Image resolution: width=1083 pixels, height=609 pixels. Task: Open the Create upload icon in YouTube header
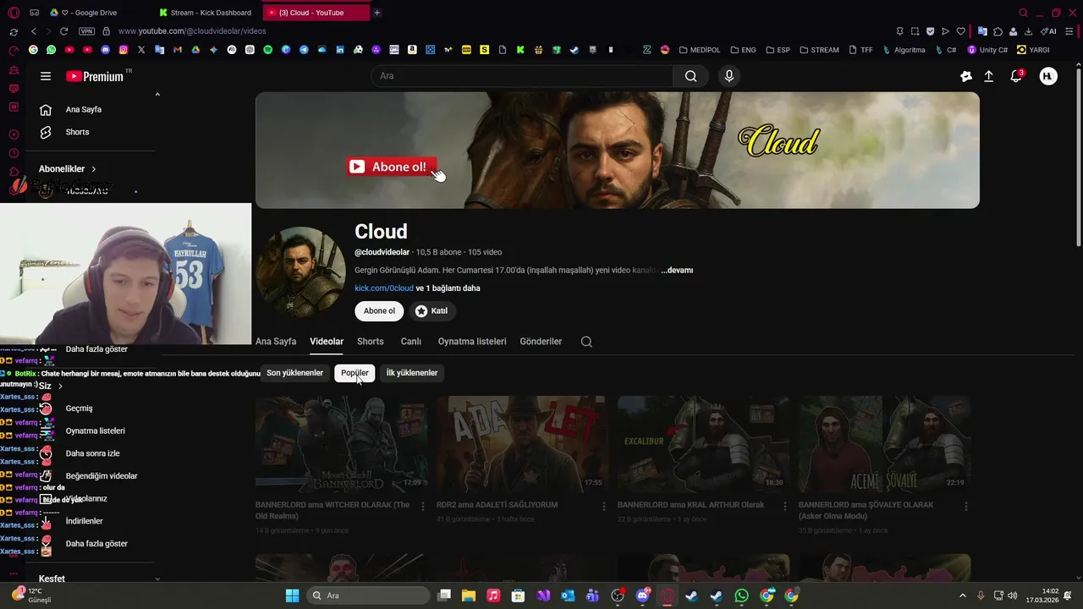[x=988, y=76]
